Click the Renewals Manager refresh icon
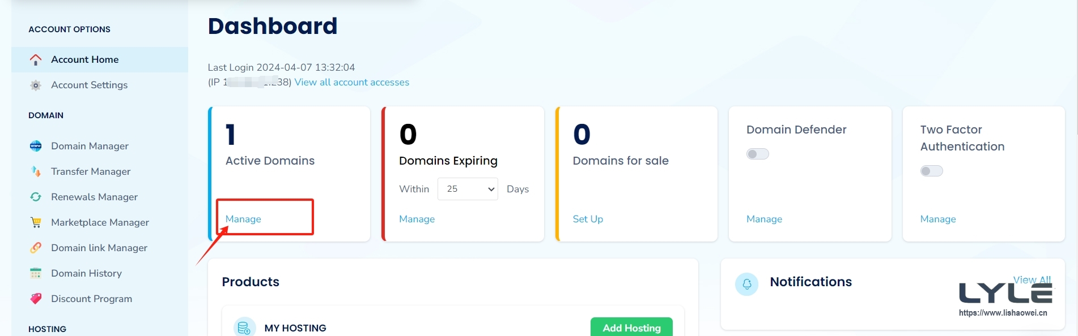 pyautogui.click(x=36, y=197)
